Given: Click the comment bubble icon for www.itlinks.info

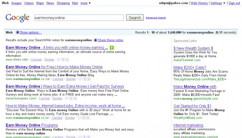Looking at the screenshot, I should pyautogui.click(x=59, y=60).
